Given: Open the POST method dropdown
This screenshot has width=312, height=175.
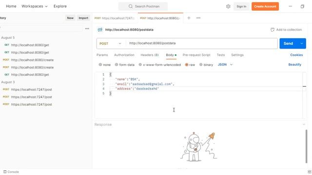Looking at the screenshot, I should pos(111,43).
